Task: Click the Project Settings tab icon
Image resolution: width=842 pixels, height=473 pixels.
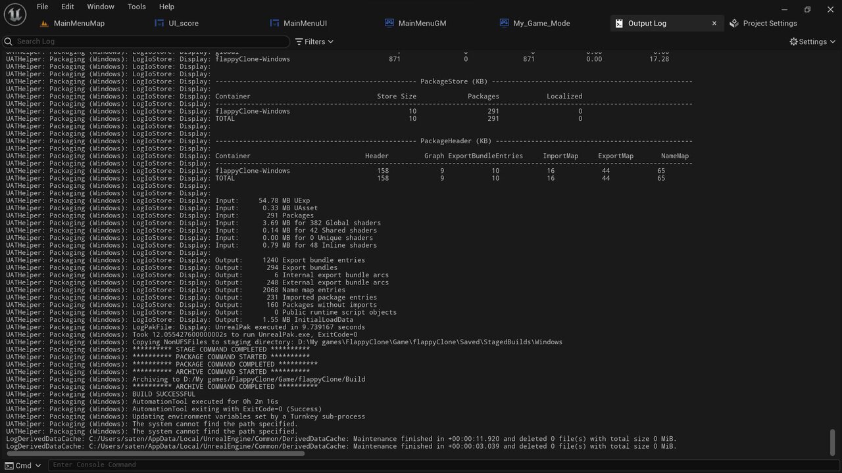Action: [734, 23]
